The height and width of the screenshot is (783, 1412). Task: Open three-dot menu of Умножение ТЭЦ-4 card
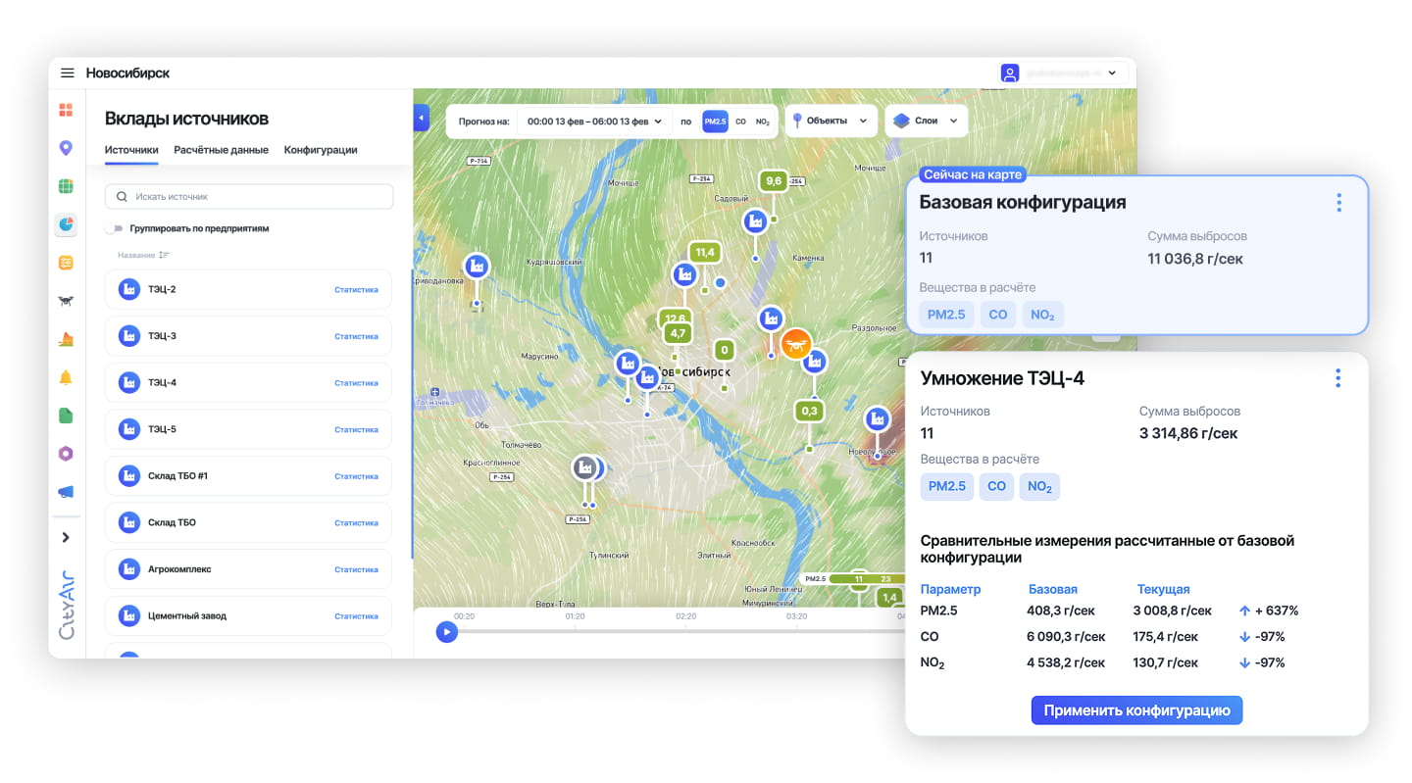[x=1337, y=378]
